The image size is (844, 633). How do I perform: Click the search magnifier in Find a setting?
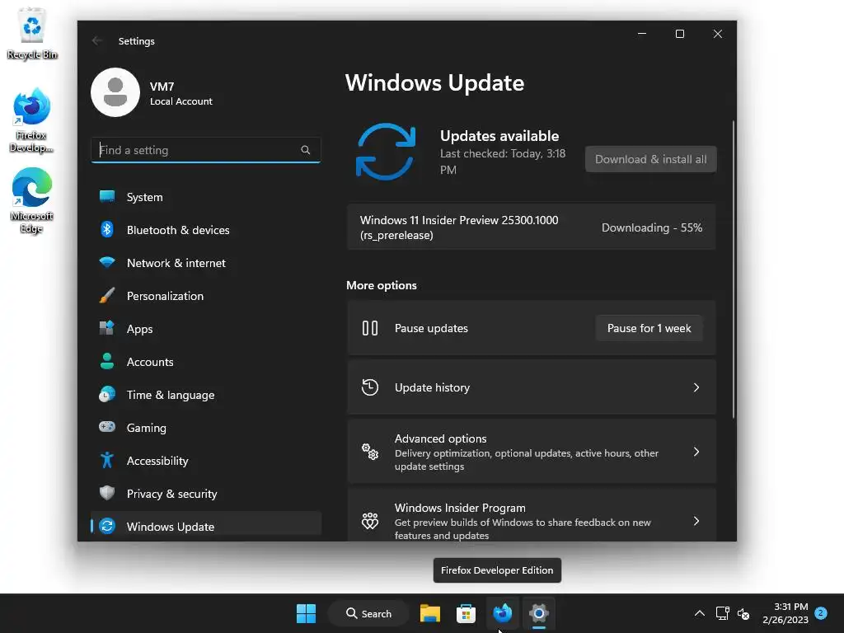305,150
